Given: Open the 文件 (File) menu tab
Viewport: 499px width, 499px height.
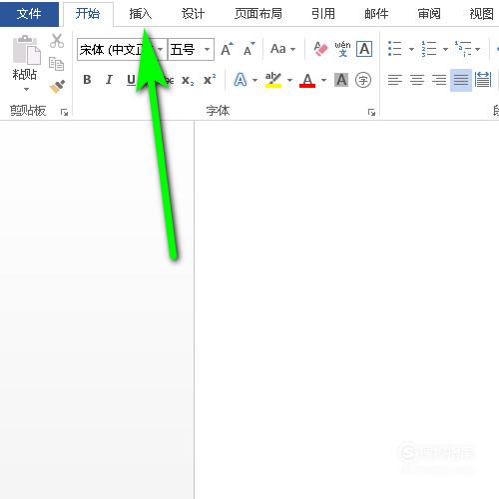Looking at the screenshot, I should 29,14.
